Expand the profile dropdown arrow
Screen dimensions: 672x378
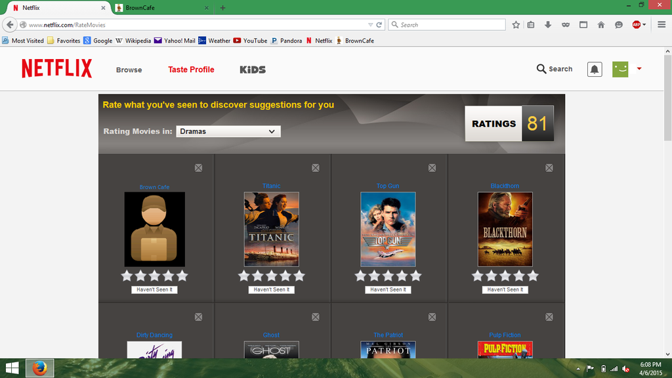tap(639, 68)
